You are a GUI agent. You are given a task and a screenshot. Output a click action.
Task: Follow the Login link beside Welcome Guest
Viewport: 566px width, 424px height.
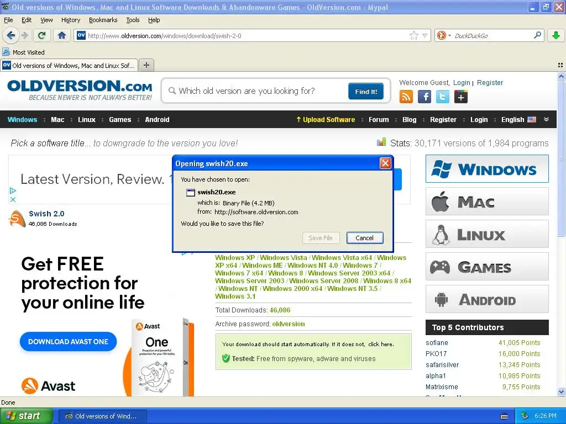click(x=462, y=83)
